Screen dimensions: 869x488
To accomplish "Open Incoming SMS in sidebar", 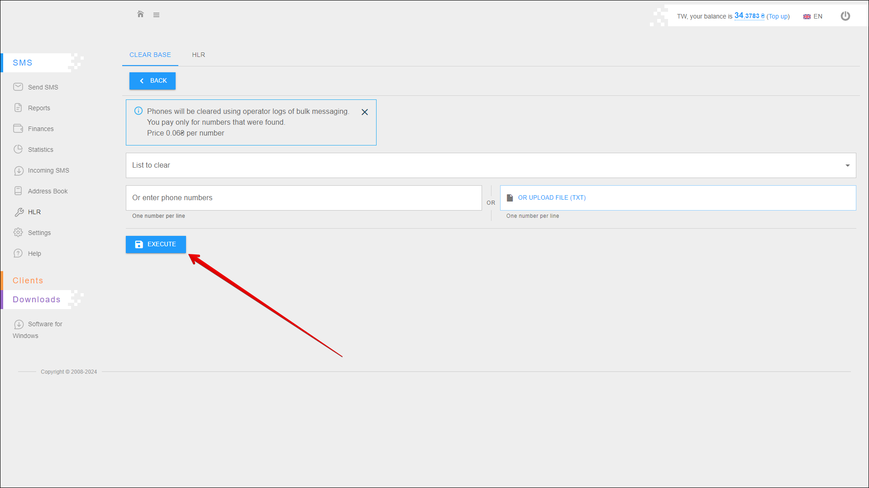I will click(48, 170).
